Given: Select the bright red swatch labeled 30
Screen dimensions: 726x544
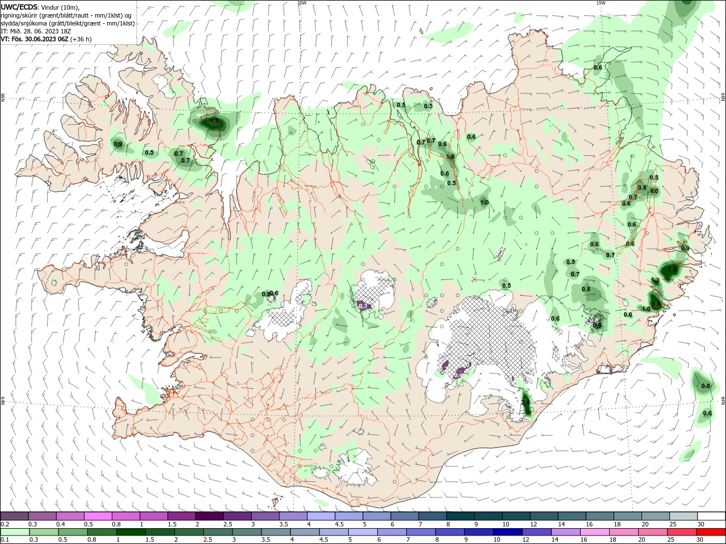Looking at the screenshot, I should pos(710,532).
